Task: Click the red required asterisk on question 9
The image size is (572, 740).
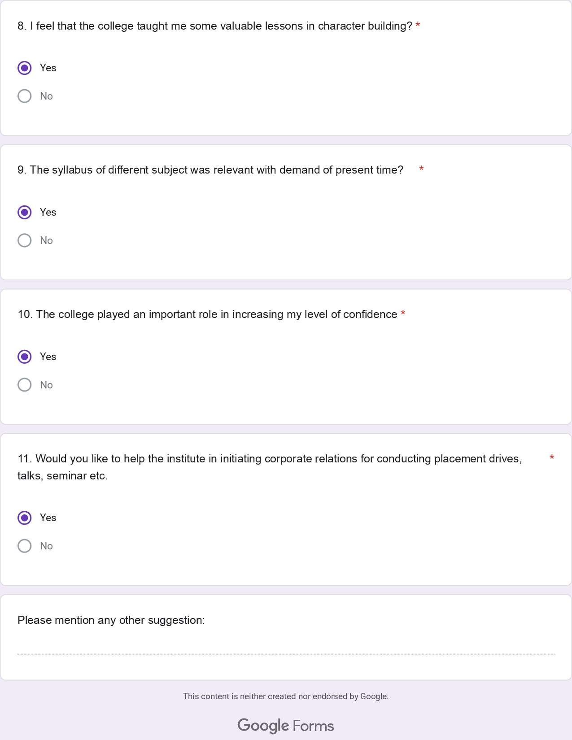Action: pyautogui.click(x=421, y=169)
